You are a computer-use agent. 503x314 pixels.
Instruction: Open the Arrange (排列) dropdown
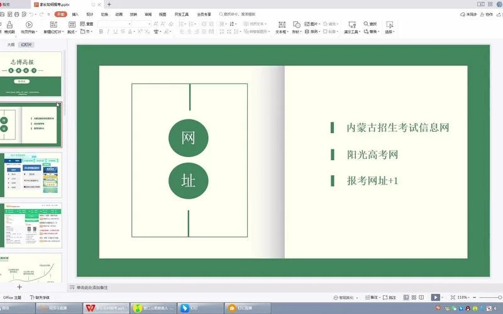pyautogui.click(x=311, y=31)
